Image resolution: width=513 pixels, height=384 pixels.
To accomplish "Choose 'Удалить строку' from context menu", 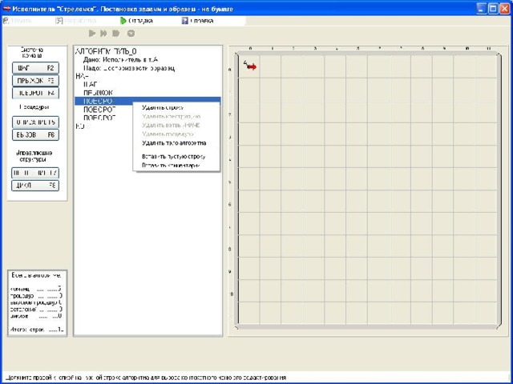I will click(x=163, y=107).
